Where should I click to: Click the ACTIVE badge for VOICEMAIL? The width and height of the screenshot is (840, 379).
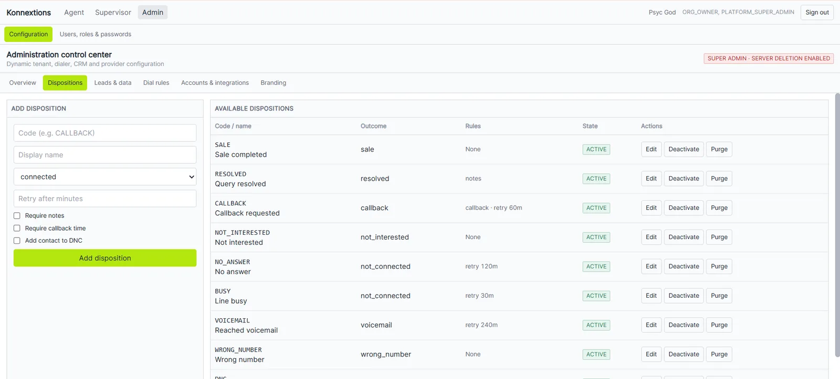pos(596,325)
